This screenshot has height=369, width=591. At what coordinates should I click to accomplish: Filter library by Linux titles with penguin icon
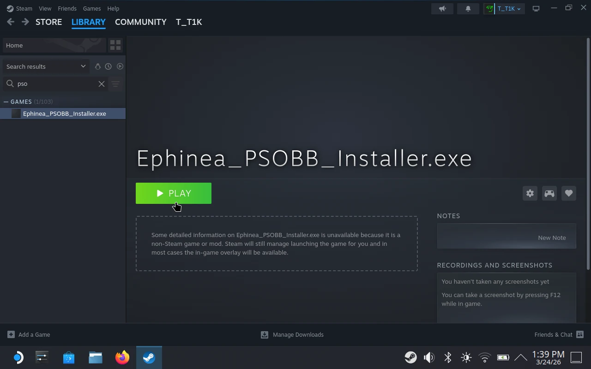[97, 66]
